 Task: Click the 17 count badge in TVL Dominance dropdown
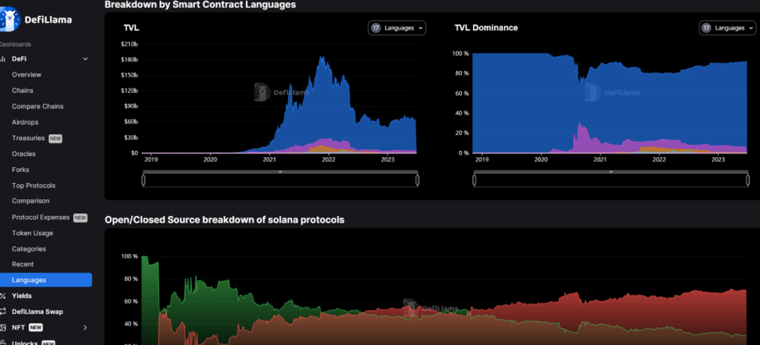point(706,28)
